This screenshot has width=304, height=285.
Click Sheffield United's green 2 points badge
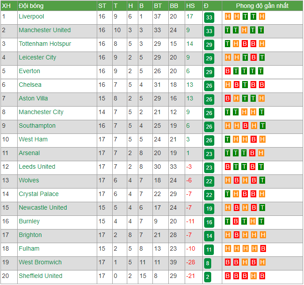(x=207, y=277)
